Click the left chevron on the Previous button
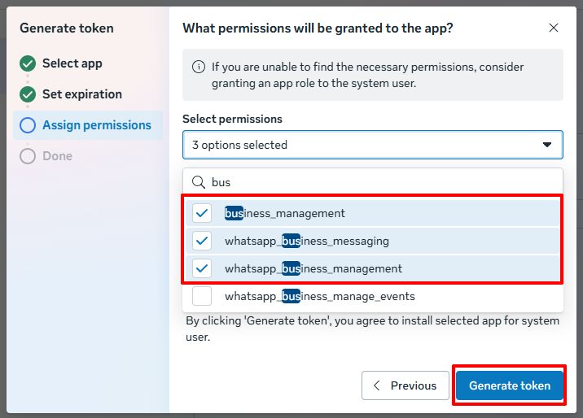Image resolution: width=583 pixels, height=418 pixels. pos(377,385)
